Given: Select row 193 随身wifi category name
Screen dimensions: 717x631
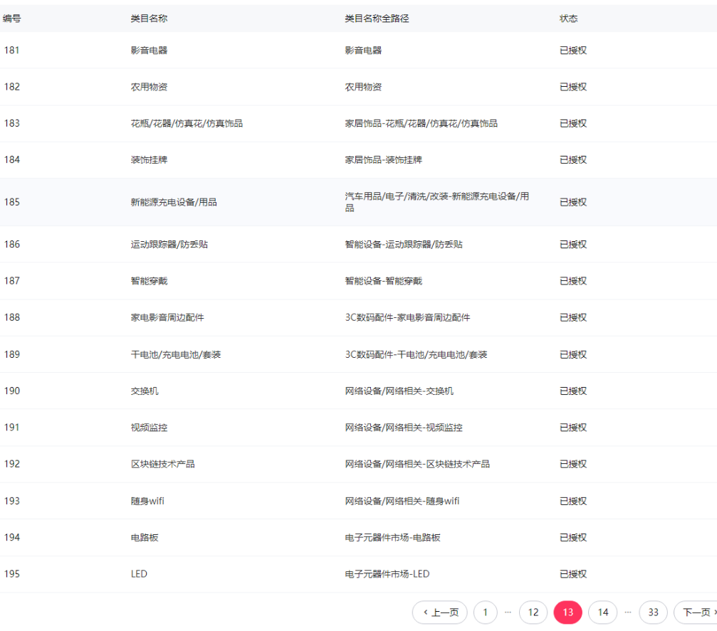Looking at the screenshot, I should click(147, 501).
